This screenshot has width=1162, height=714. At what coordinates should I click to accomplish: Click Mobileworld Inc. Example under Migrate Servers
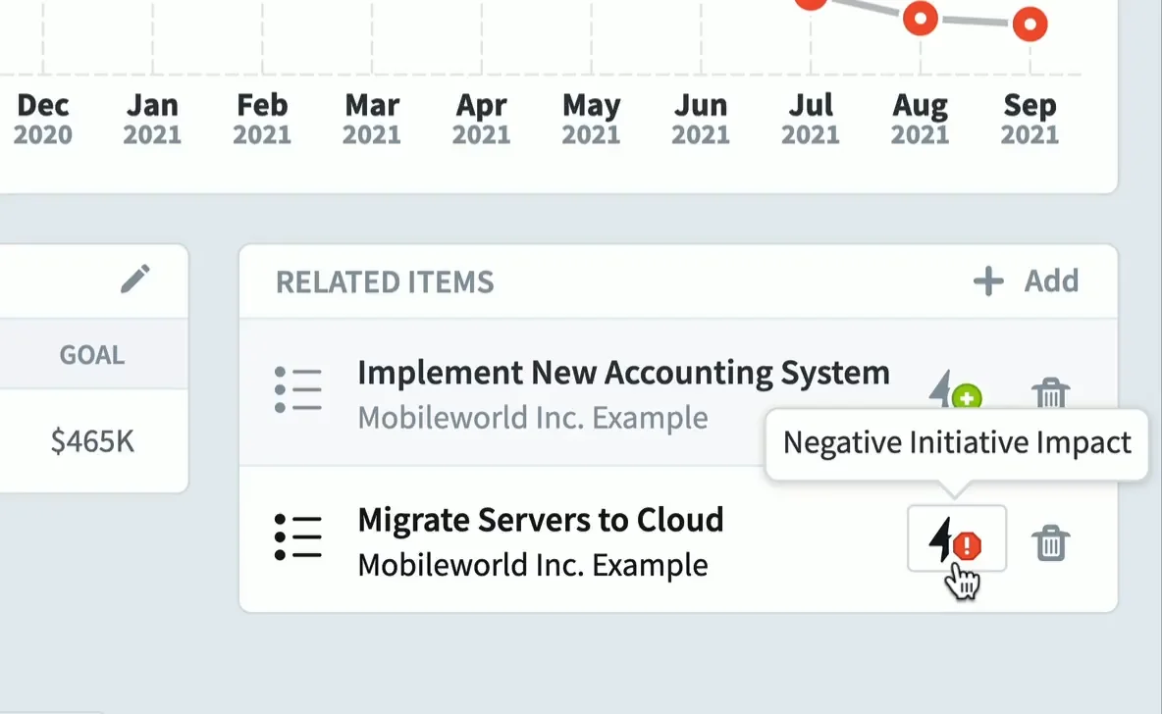[532, 566]
